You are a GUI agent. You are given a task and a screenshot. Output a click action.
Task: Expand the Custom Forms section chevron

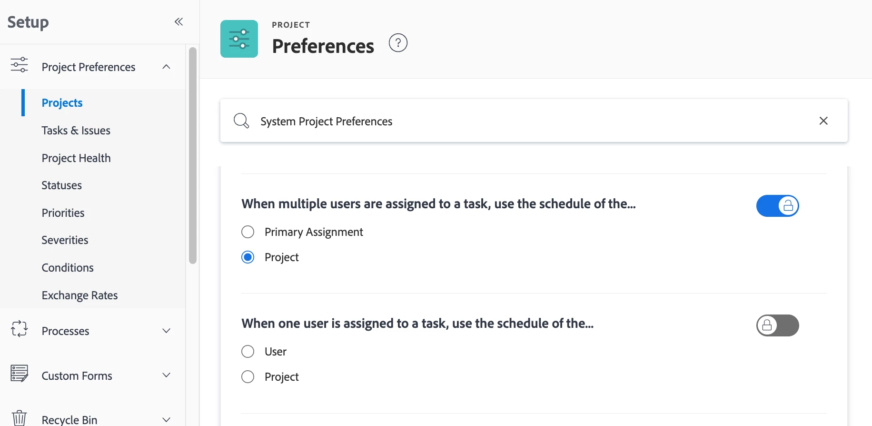point(166,375)
